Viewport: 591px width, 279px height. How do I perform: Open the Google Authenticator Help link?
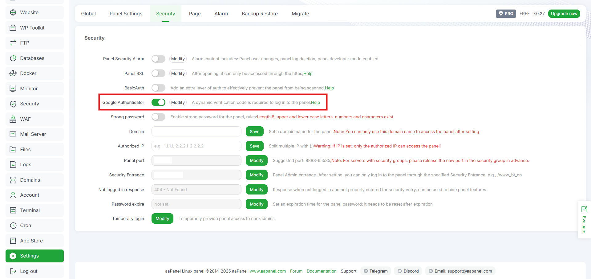tap(316, 102)
